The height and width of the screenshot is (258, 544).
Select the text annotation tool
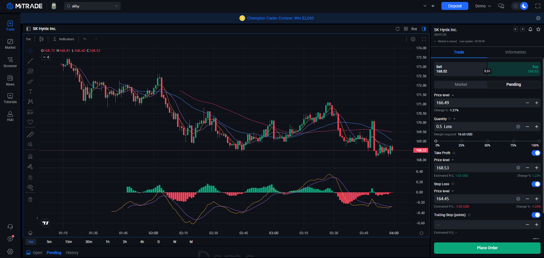(x=30, y=91)
